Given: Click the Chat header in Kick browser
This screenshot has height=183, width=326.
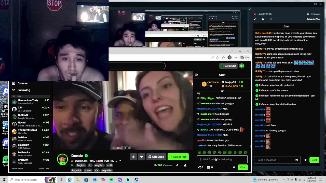Looking at the screenshot, I should pyautogui.click(x=222, y=75).
